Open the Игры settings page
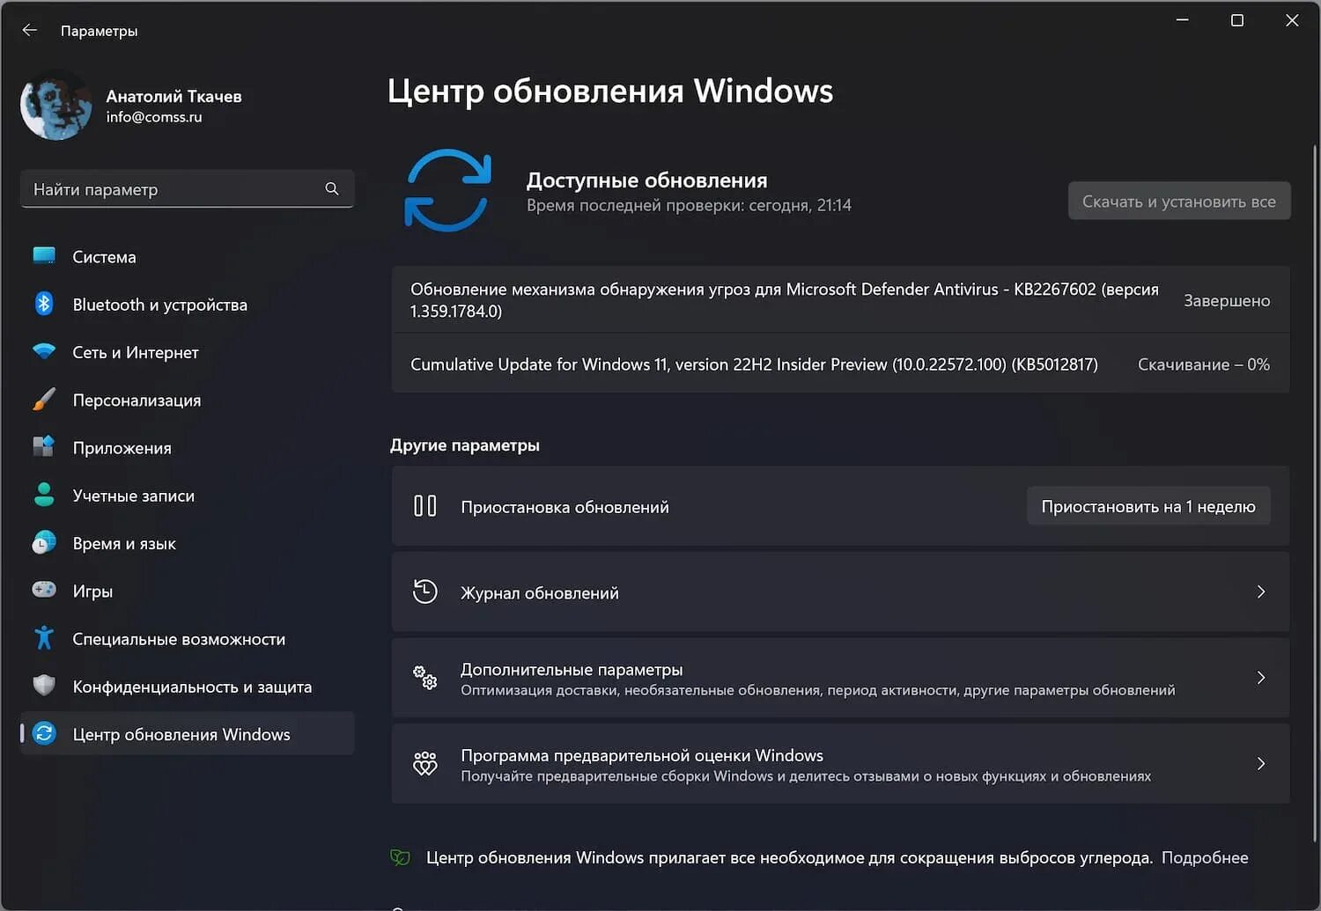 187,591
